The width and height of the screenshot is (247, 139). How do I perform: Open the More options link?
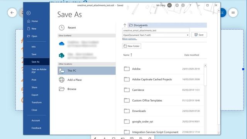130,39
